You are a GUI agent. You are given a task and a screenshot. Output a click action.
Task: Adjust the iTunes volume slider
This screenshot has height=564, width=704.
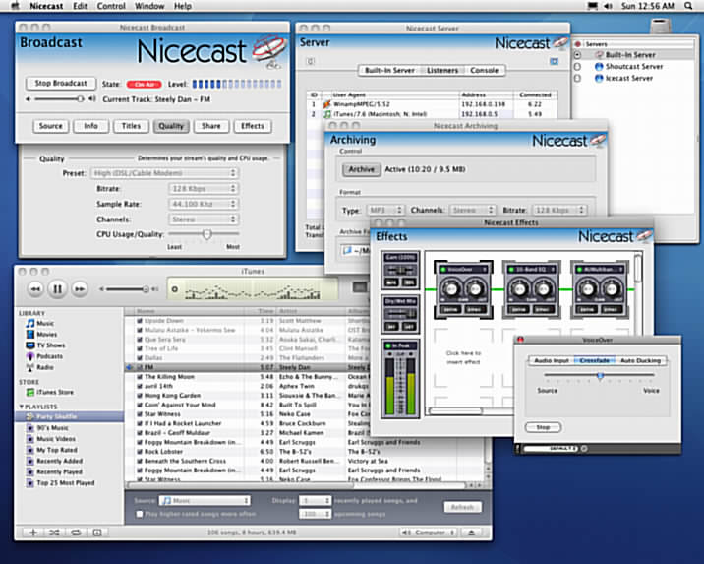tap(146, 289)
